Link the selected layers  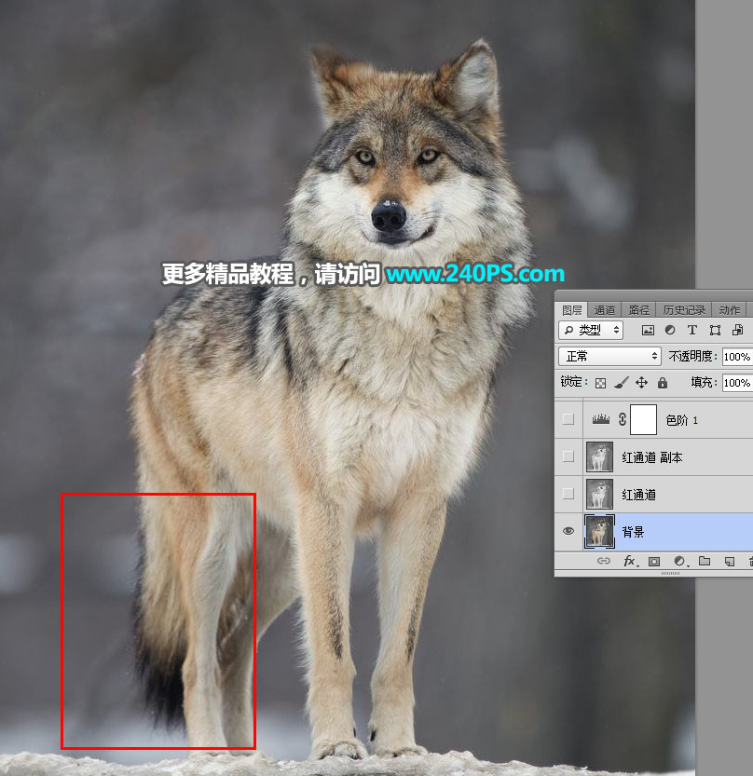604,562
